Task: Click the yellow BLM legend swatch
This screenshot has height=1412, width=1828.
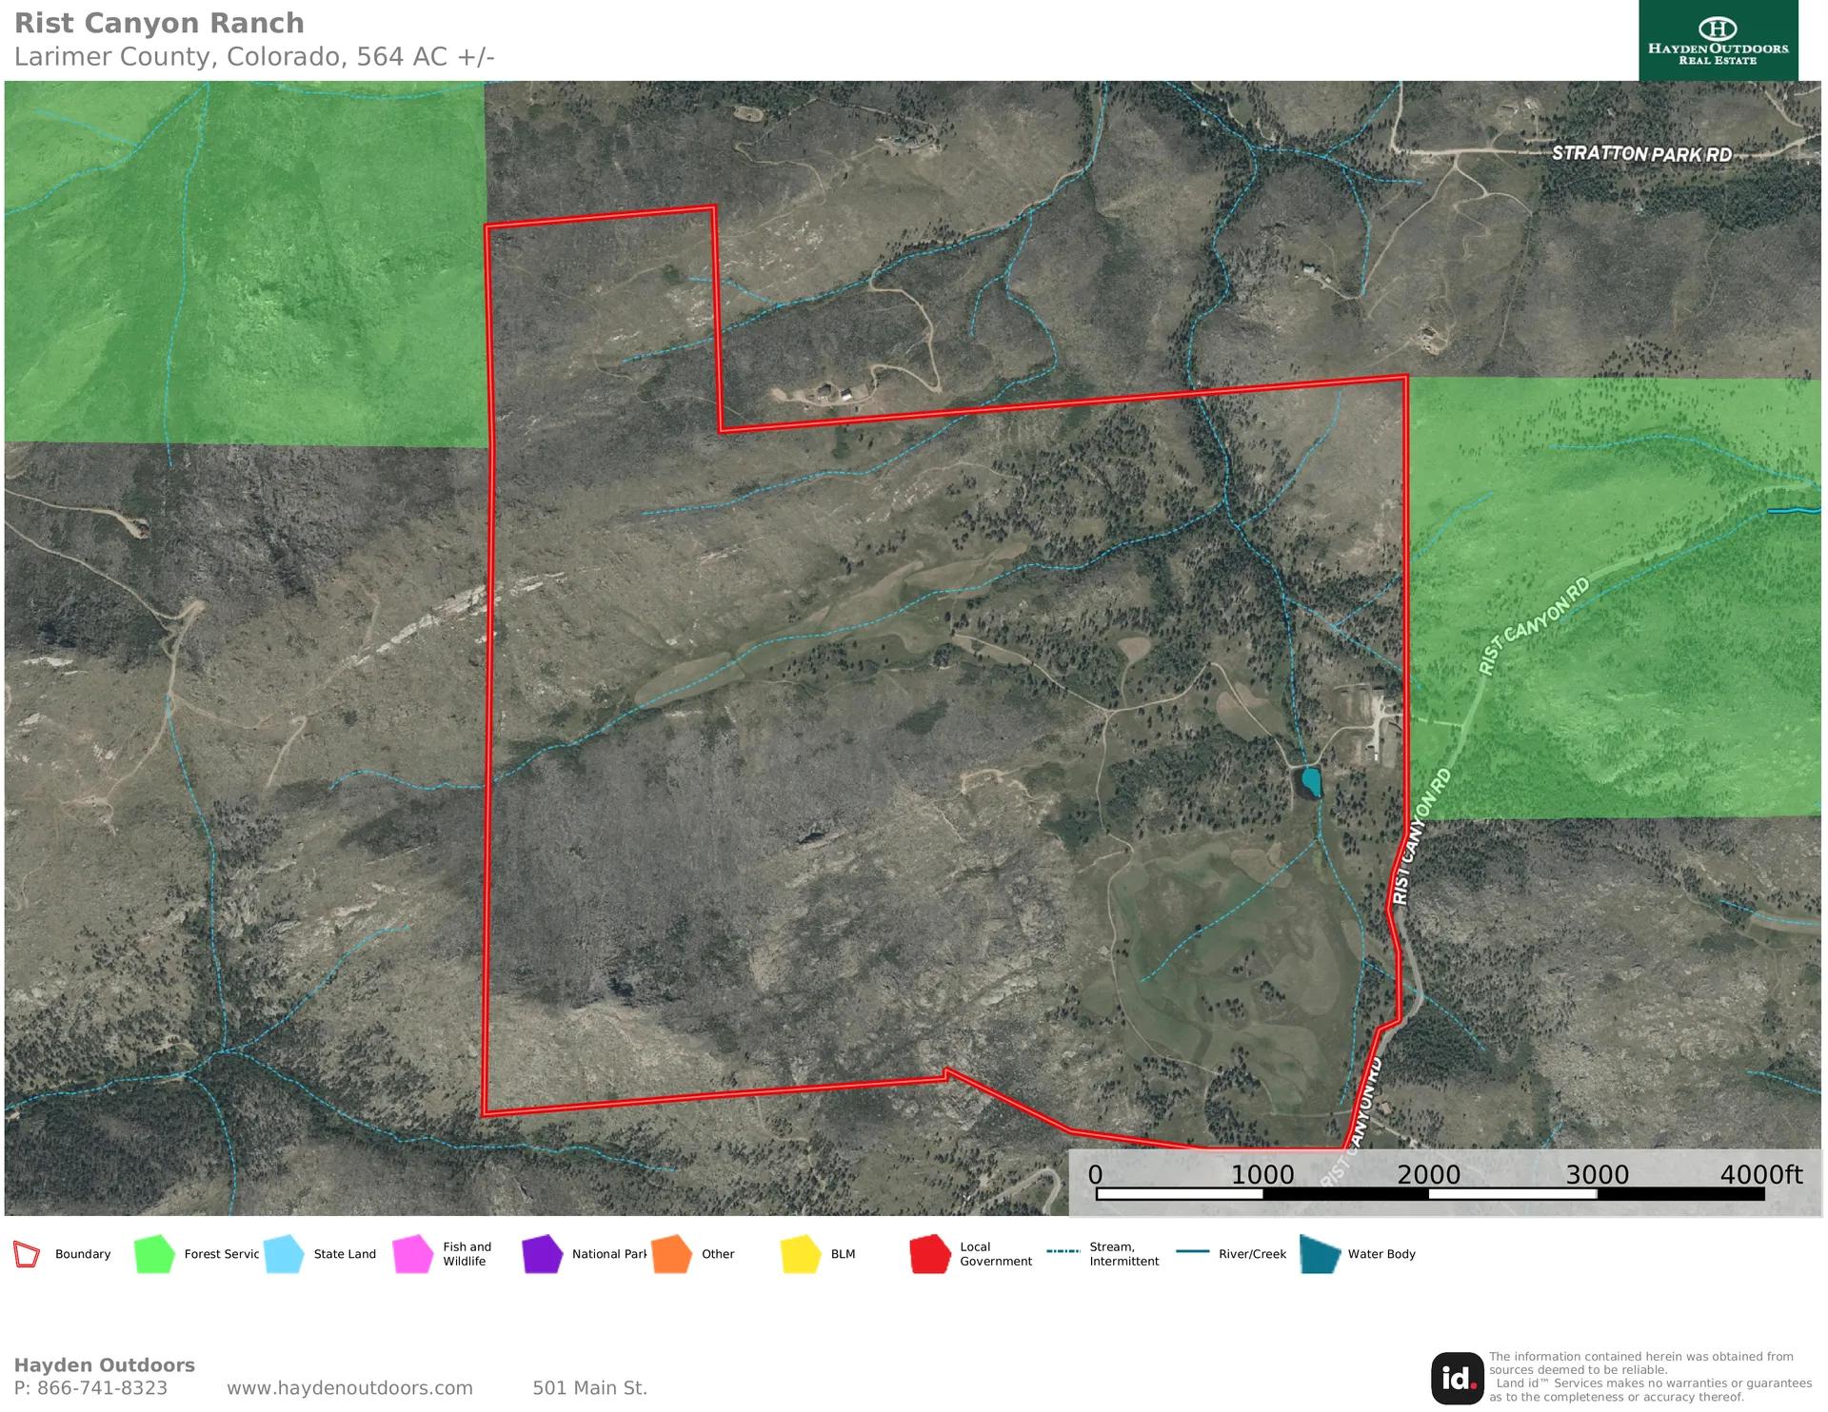Action: 801,1254
